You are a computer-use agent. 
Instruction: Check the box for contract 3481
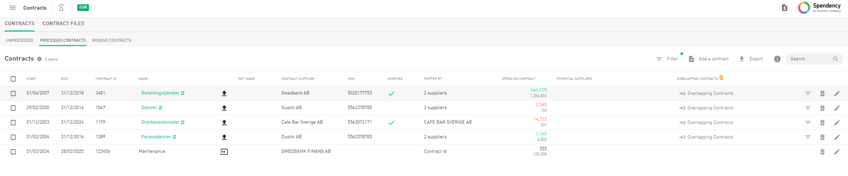[x=13, y=94]
